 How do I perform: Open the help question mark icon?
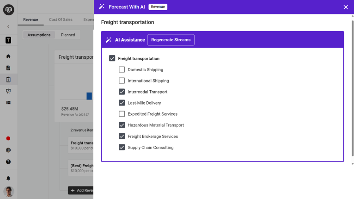[8, 162]
